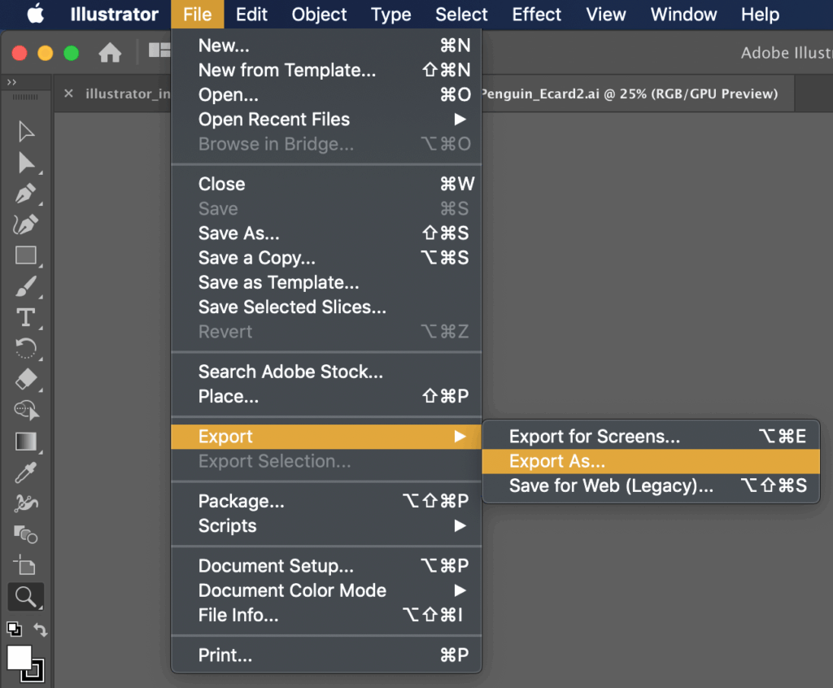
Task: Choose Document Setup...
Action: 326,566
